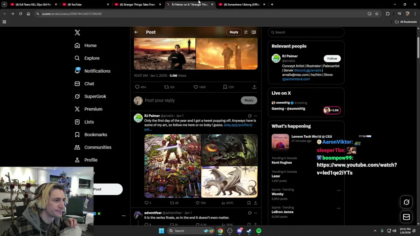Bookmark this page with the star icon
This screenshot has width=420, height=236.
(377, 14)
